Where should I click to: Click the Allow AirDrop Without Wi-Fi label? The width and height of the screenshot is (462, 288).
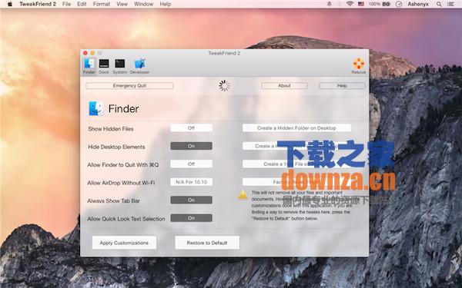pyautogui.click(x=121, y=183)
